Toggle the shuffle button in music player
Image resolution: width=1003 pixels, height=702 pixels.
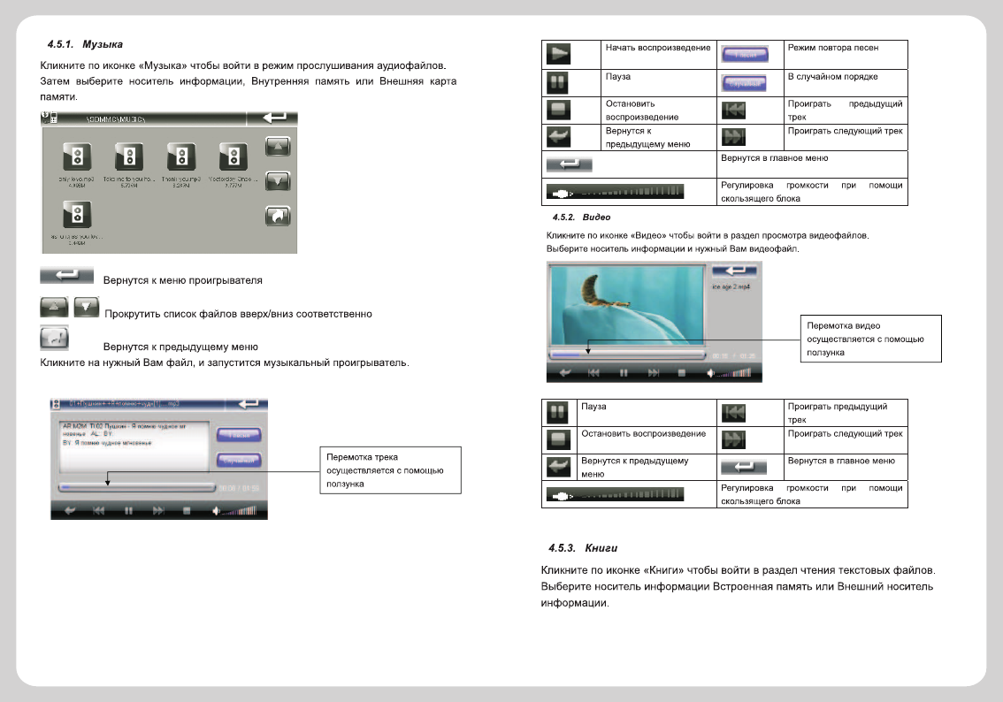[239, 461]
